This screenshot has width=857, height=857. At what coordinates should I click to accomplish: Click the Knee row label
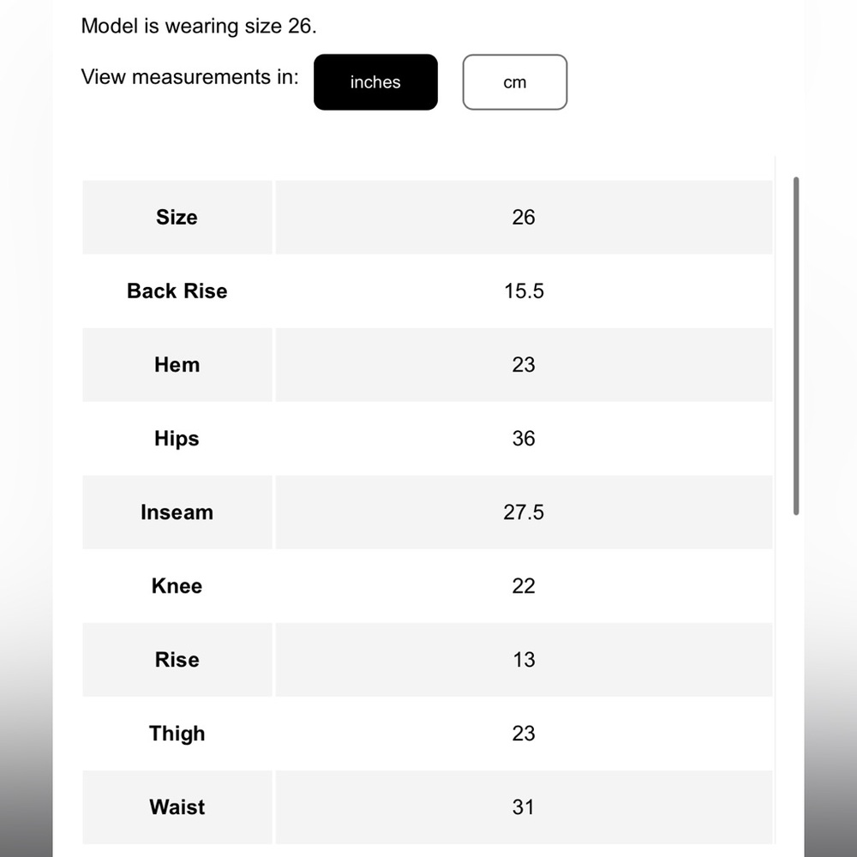(x=177, y=586)
